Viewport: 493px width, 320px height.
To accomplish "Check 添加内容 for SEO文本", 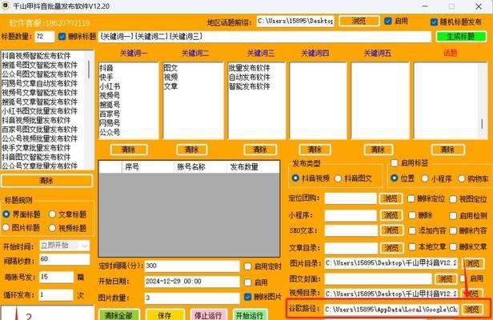I will pos(412,230).
